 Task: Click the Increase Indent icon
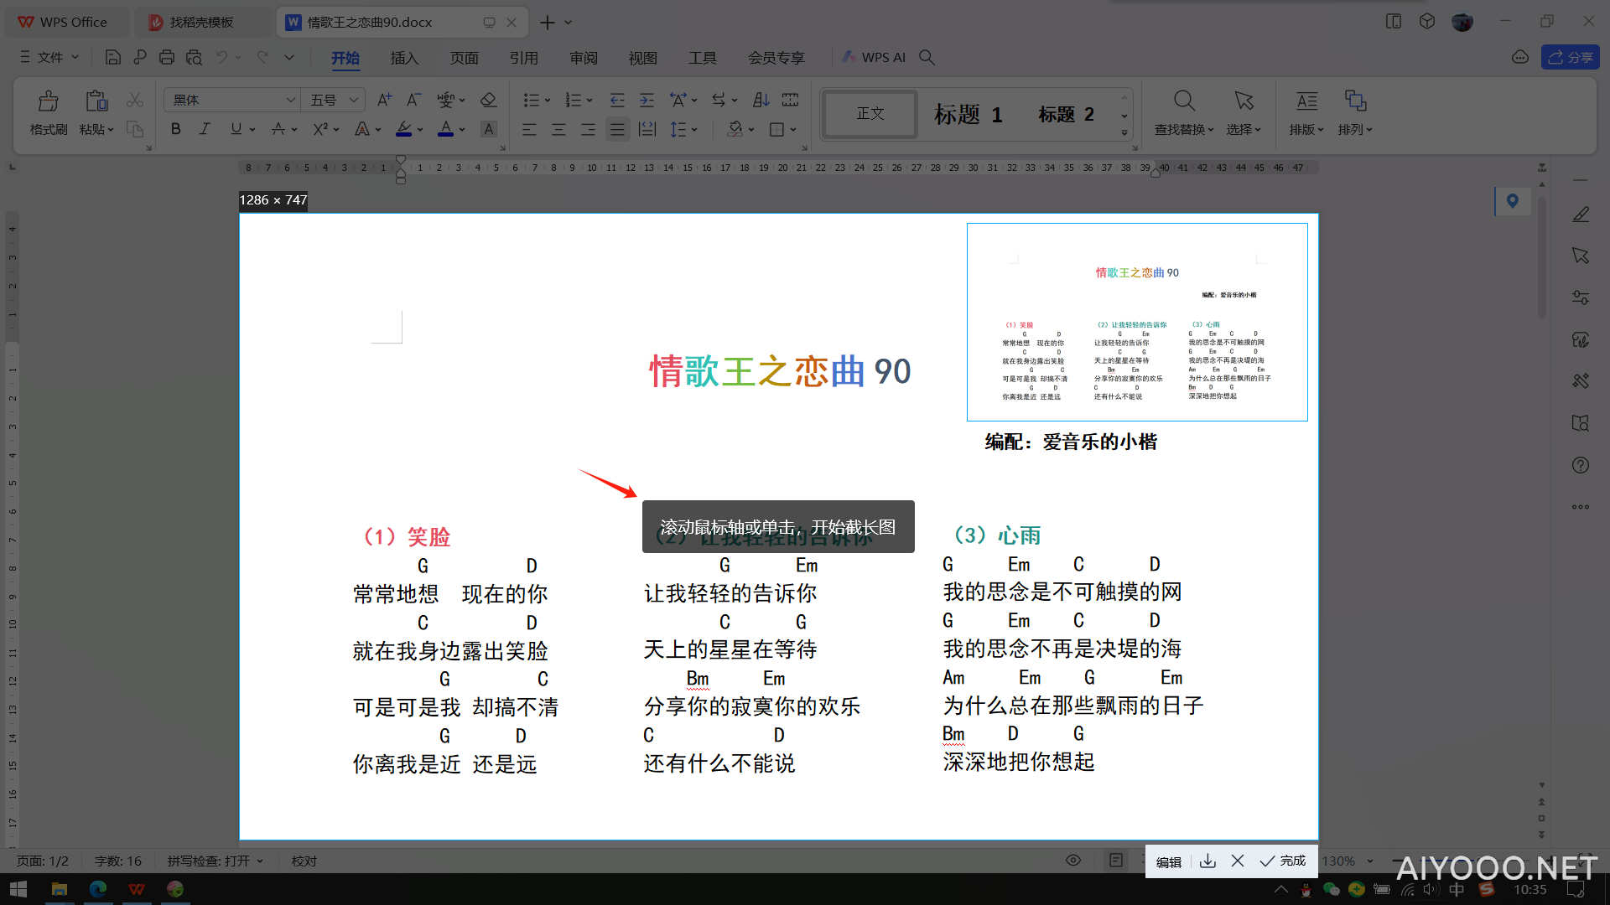click(x=647, y=100)
